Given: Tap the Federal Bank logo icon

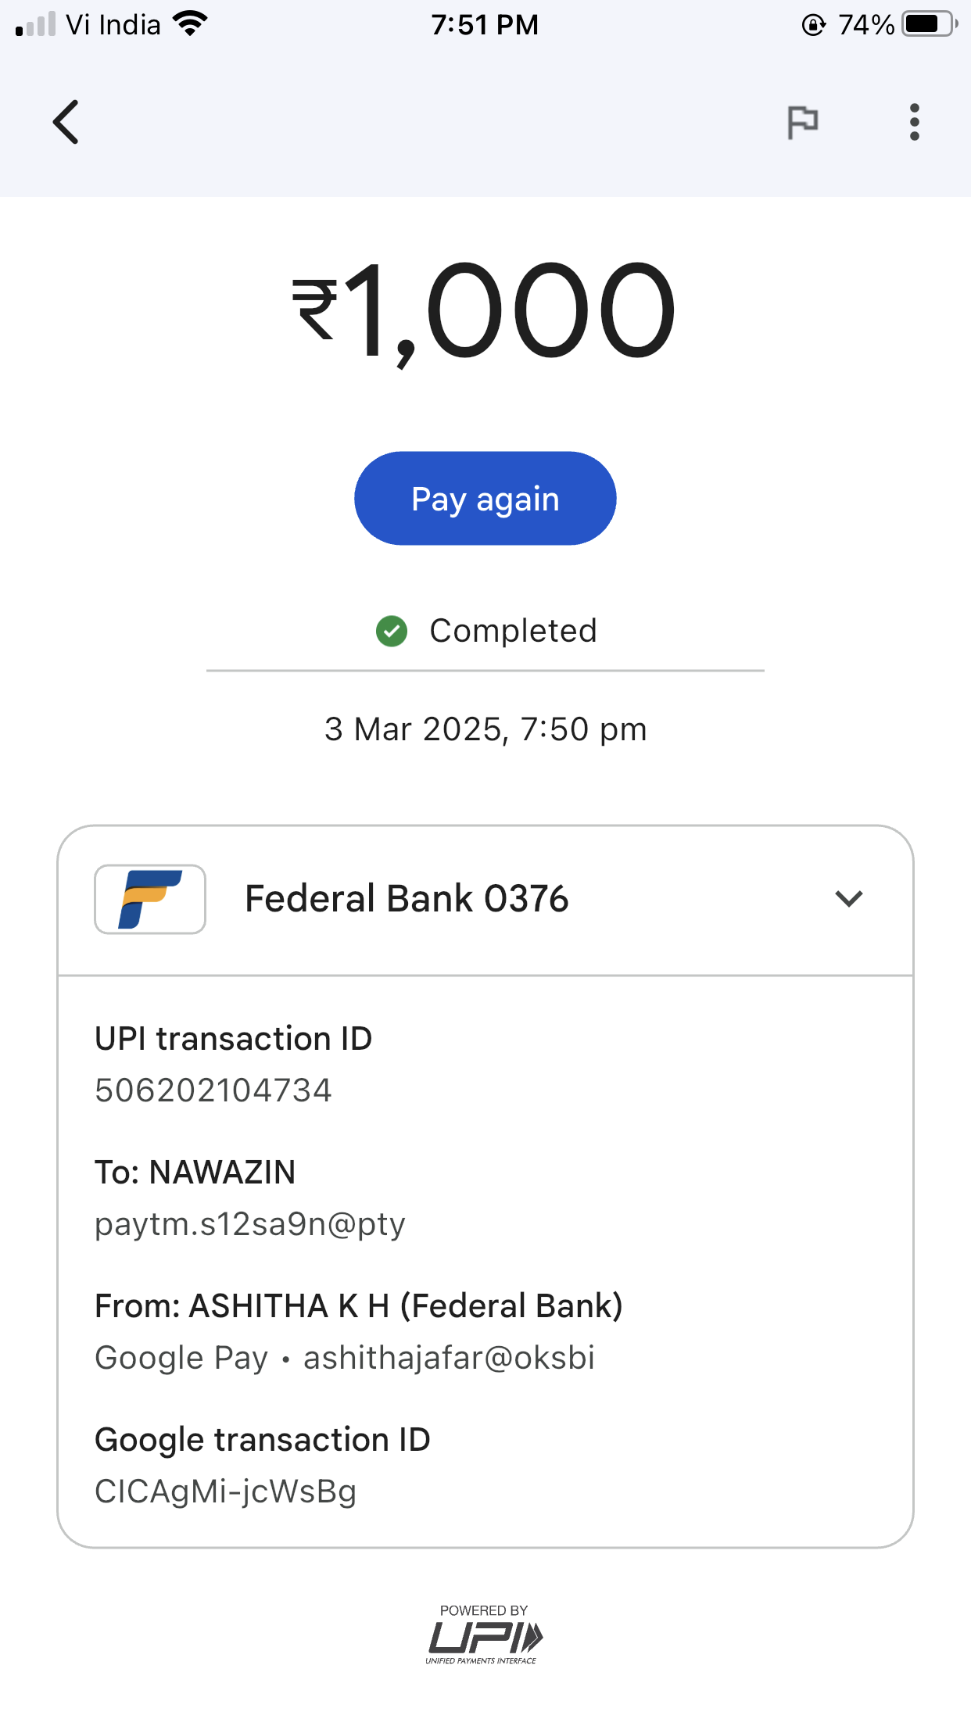Looking at the screenshot, I should pyautogui.click(x=150, y=899).
